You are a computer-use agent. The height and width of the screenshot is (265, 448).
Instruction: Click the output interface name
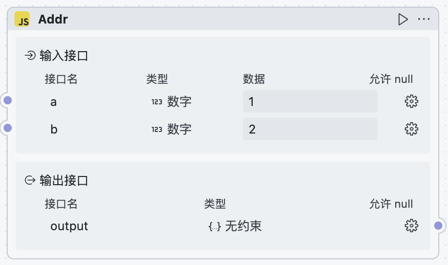tap(69, 226)
